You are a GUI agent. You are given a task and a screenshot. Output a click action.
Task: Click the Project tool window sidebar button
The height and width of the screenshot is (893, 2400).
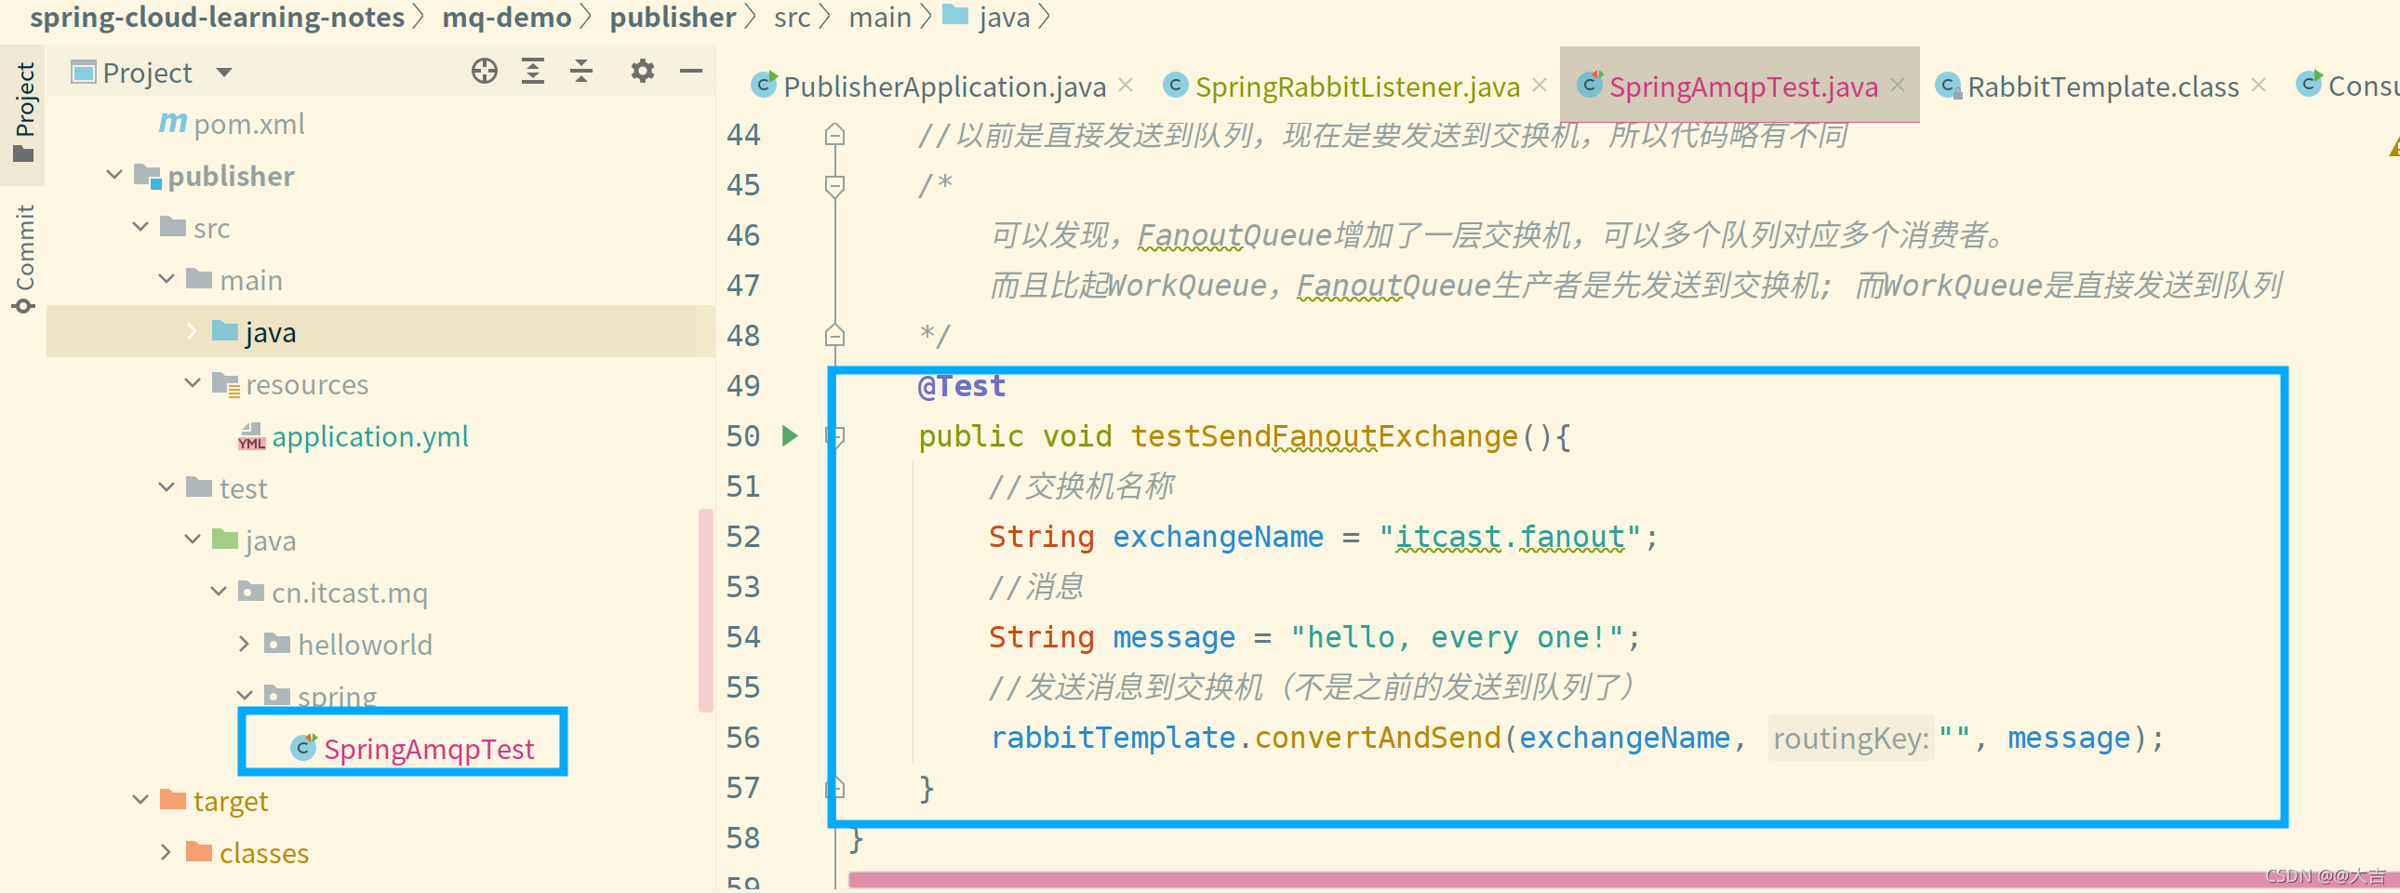click(x=24, y=112)
